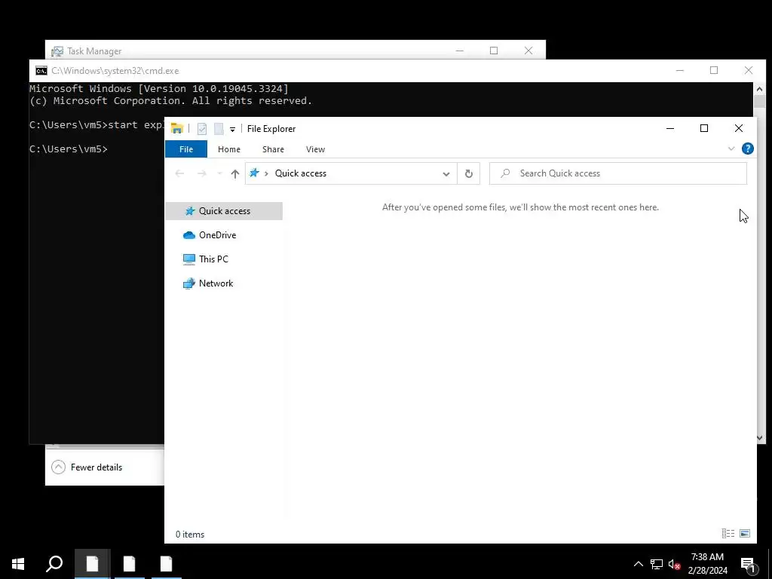The width and height of the screenshot is (772, 579).
Task: Open the Share ribbon tab
Action: [x=273, y=149]
